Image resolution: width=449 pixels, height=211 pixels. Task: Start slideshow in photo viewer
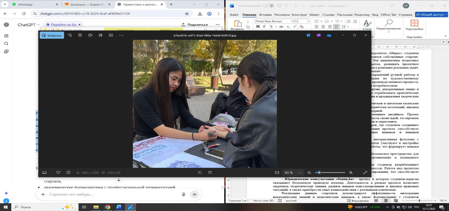(111, 35)
